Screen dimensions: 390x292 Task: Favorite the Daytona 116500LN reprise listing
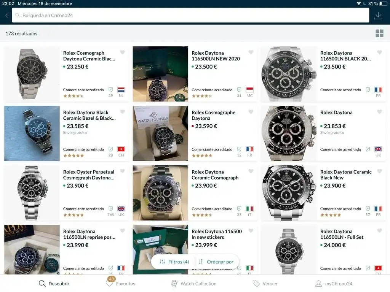click(x=122, y=231)
